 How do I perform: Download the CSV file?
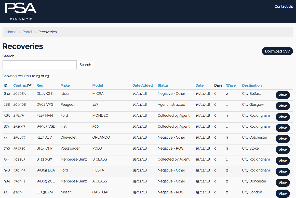277,51
